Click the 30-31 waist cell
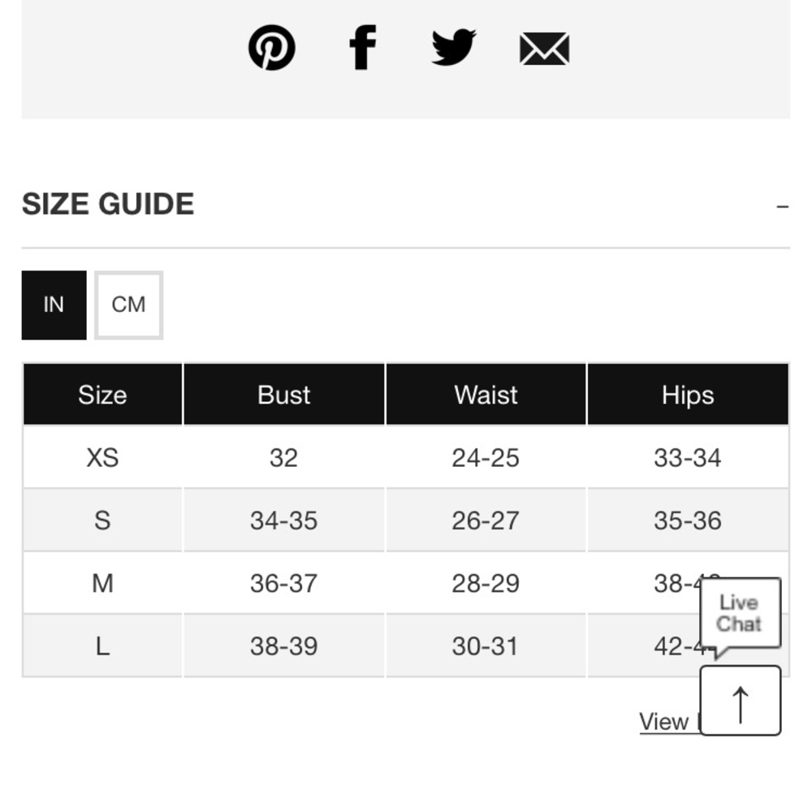 pyautogui.click(x=486, y=646)
